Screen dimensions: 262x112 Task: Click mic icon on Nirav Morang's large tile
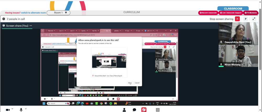coord(221,64)
